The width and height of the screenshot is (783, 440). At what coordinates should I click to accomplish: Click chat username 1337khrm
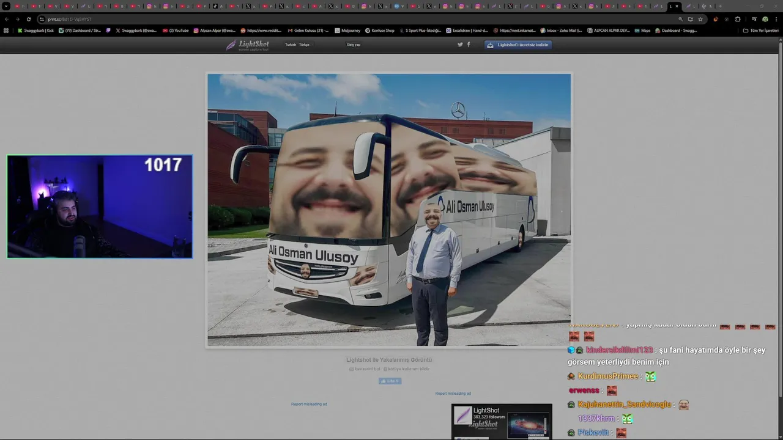tap(596, 419)
